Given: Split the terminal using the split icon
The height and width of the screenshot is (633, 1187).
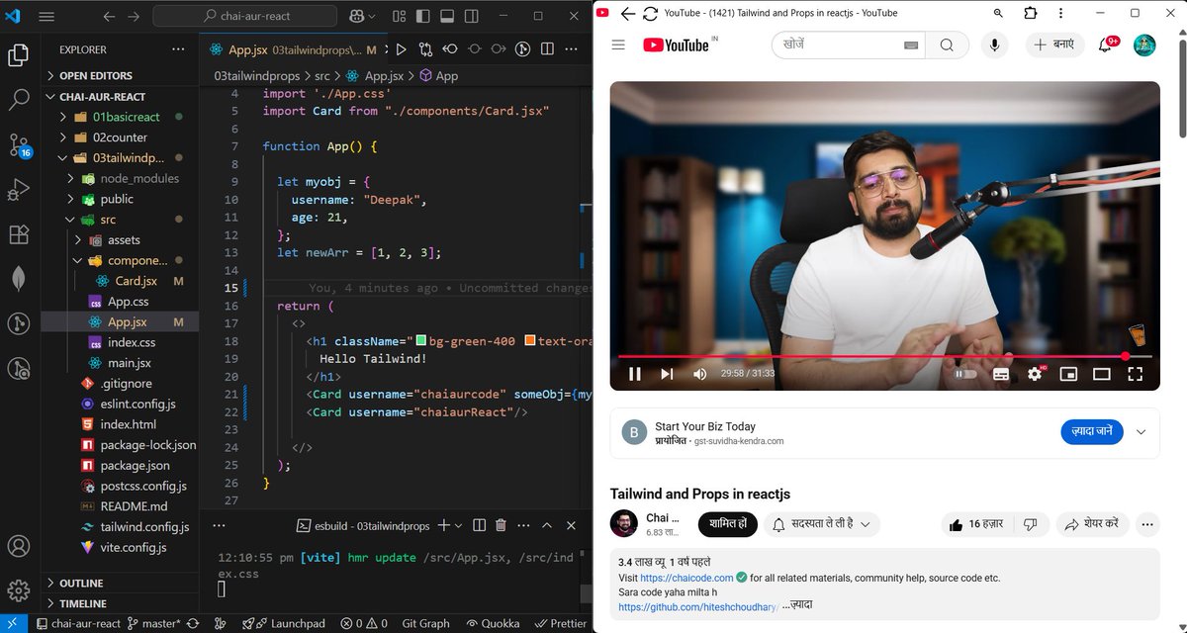Looking at the screenshot, I should [x=479, y=525].
